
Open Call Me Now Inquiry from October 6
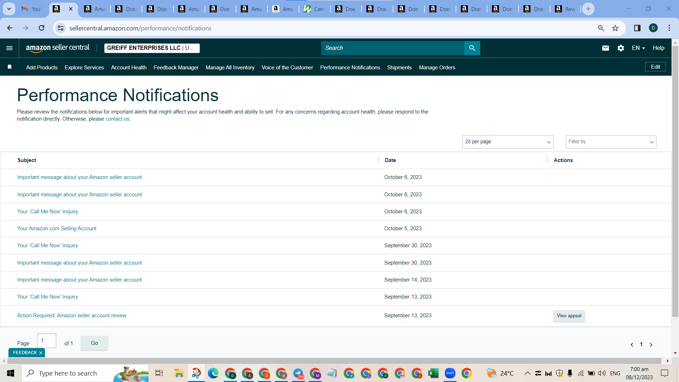click(47, 212)
